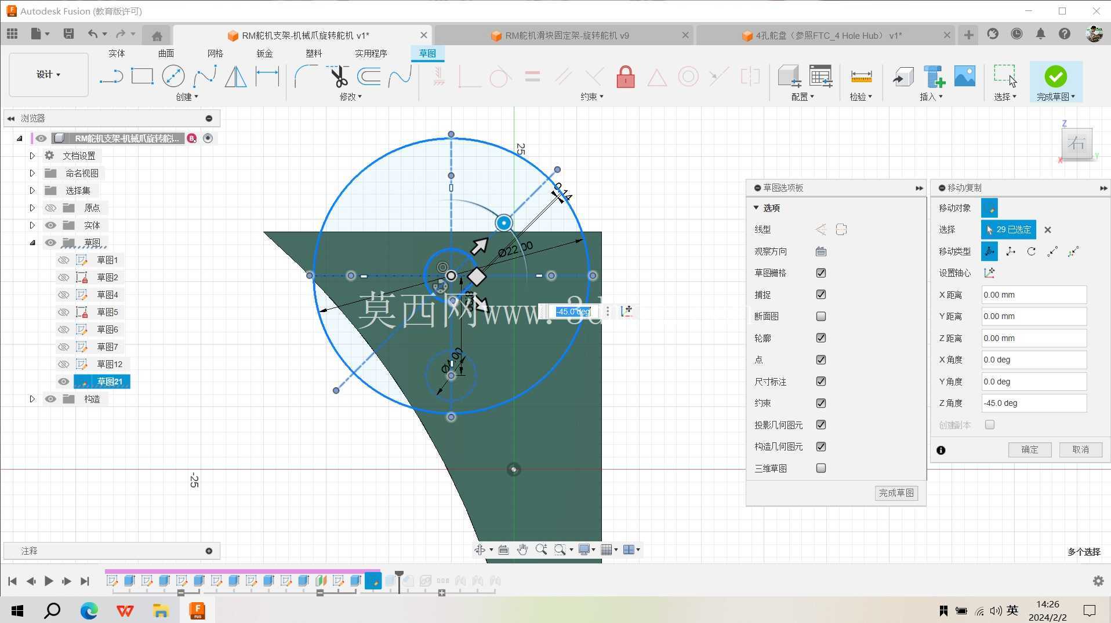
Task: Apply the Equal constraint
Action: (532, 76)
